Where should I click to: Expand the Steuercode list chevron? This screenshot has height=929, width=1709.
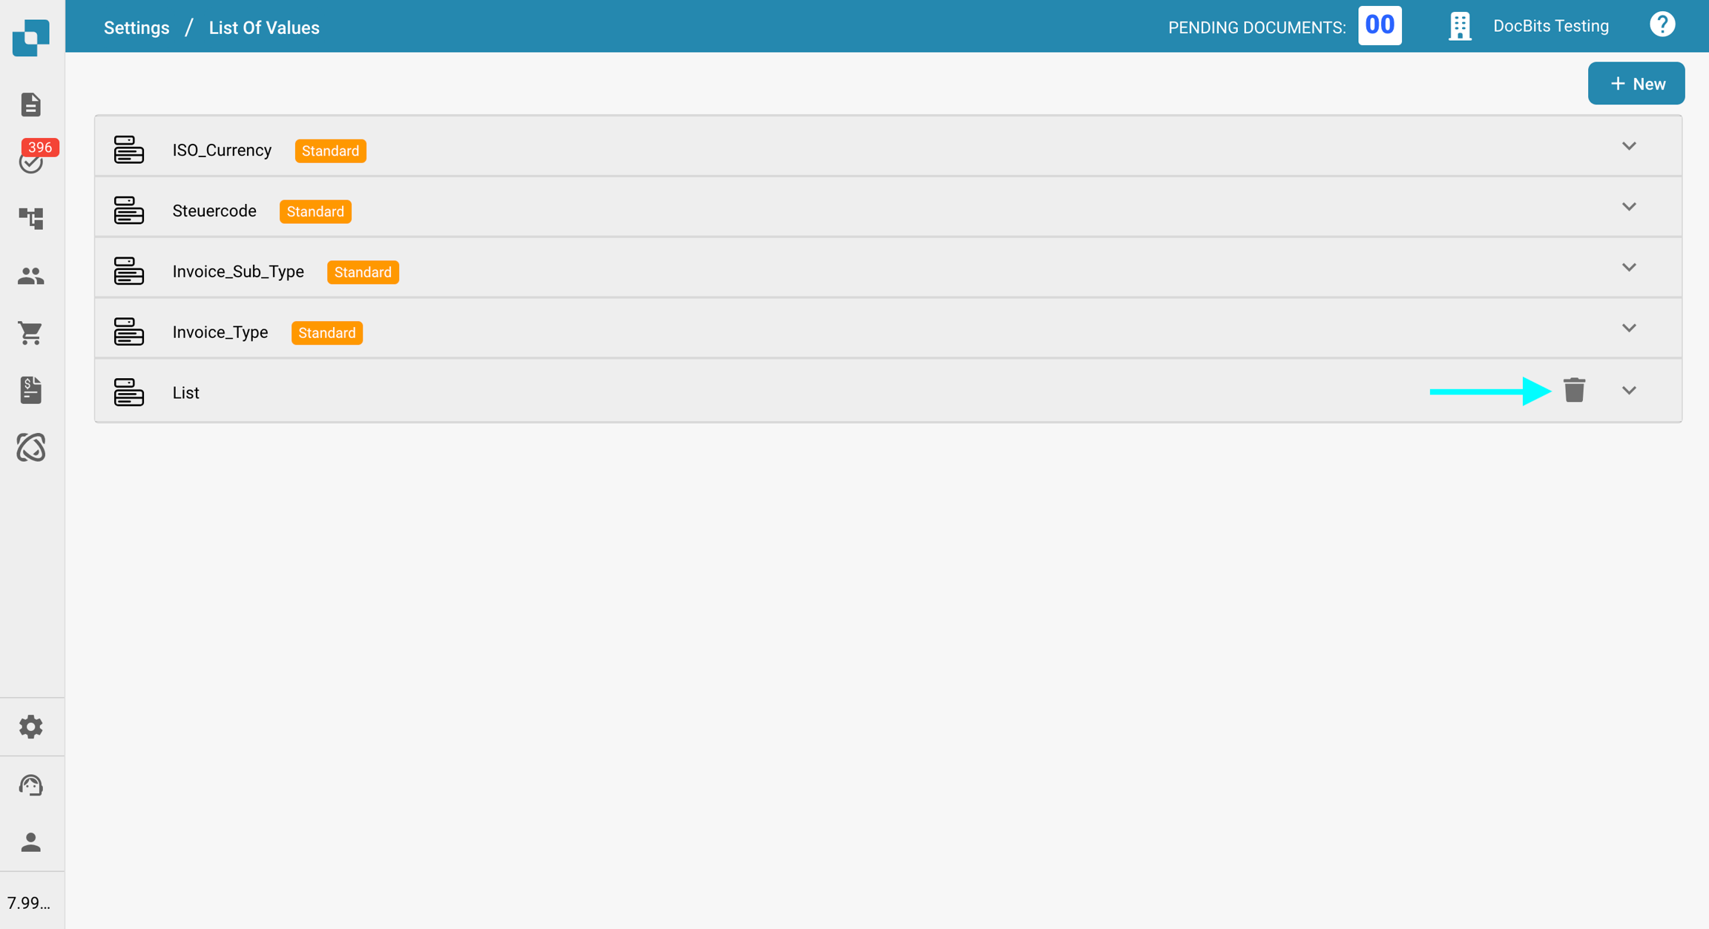click(x=1628, y=207)
